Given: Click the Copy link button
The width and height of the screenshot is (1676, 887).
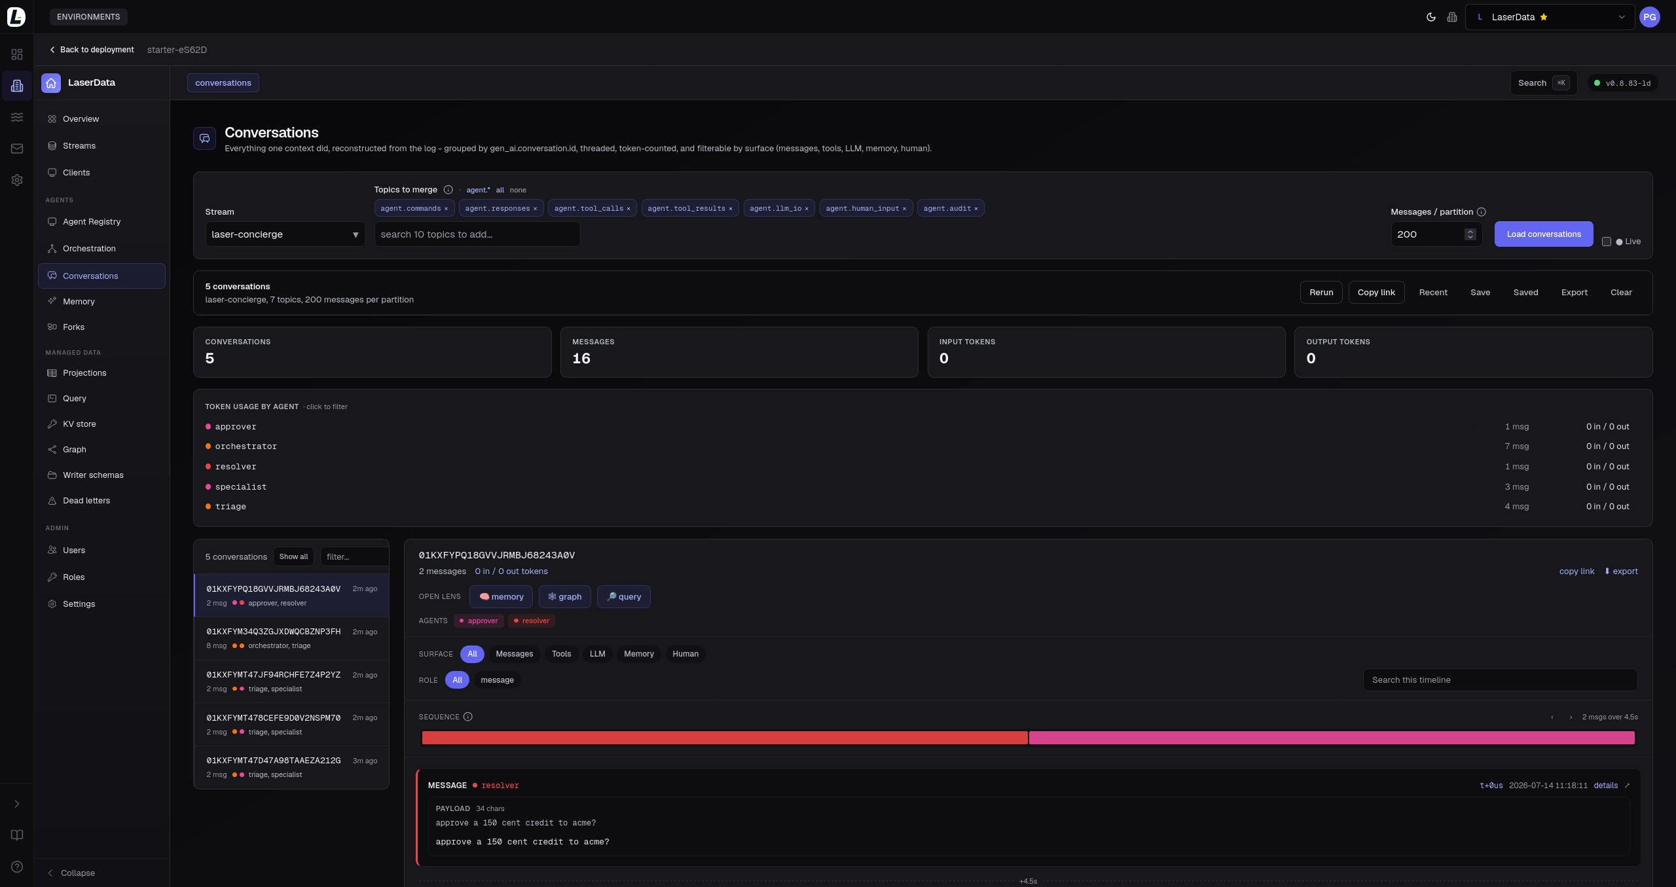Looking at the screenshot, I should [x=1376, y=293].
